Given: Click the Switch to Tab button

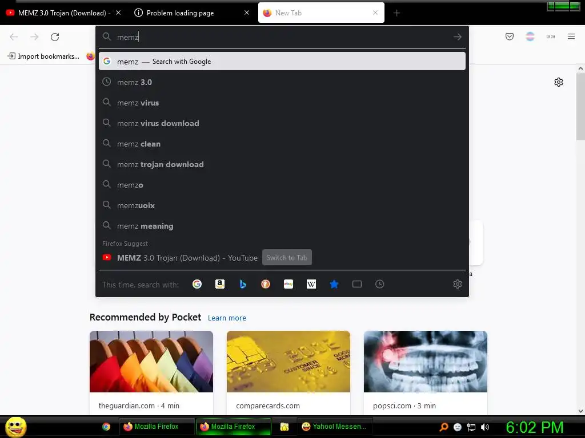Looking at the screenshot, I should [x=287, y=258].
